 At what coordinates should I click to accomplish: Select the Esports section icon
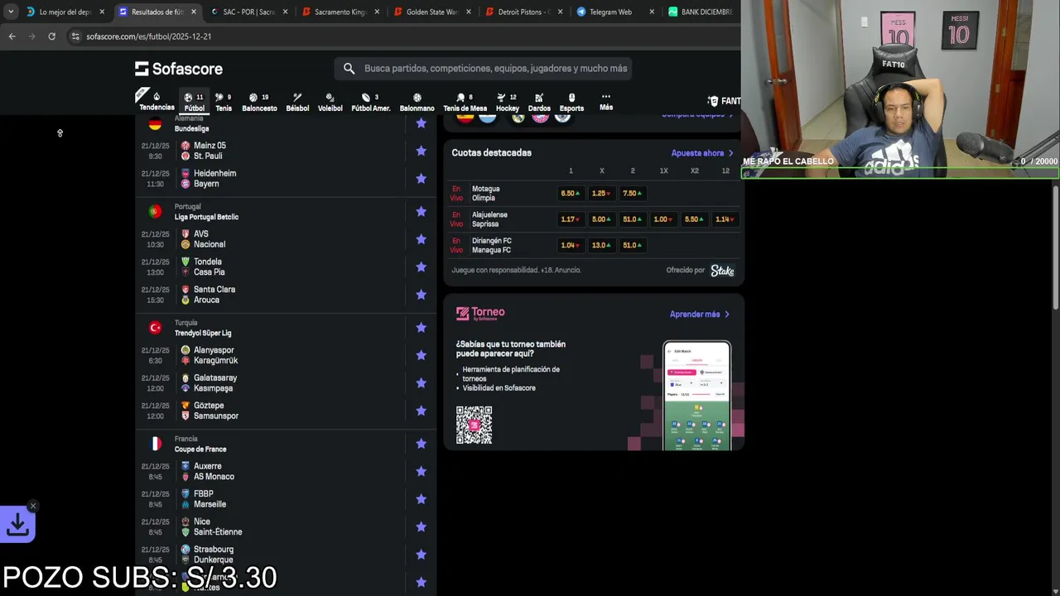(571, 101)
